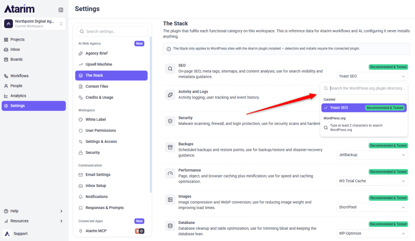Viewport: 415px width, 241px height.
Task: Open Atarim MCP connected app
Action: (x=96, y=231)
